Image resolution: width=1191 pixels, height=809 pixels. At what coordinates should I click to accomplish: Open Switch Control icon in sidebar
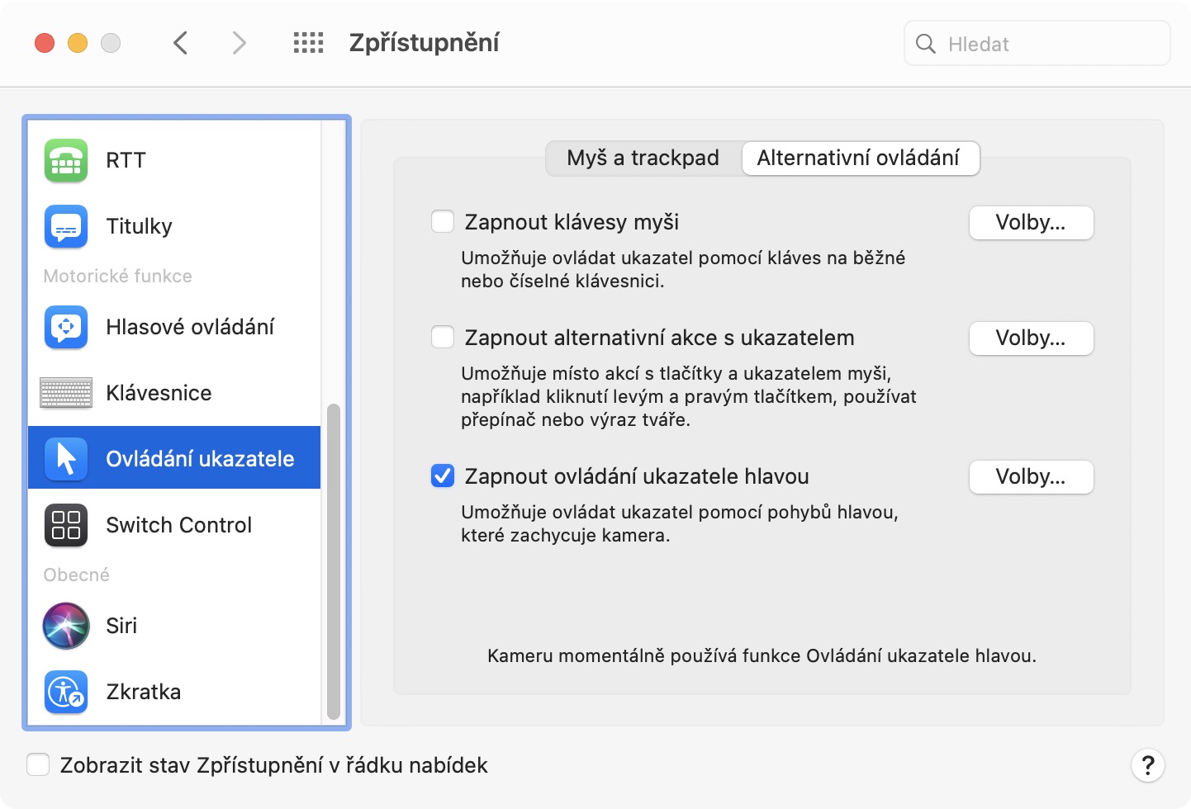pyautogui.click(x=66, y=525)
